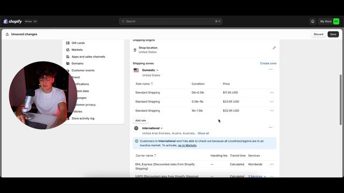
Task: Click the $11.95 USD price
Action: point(231,93)
